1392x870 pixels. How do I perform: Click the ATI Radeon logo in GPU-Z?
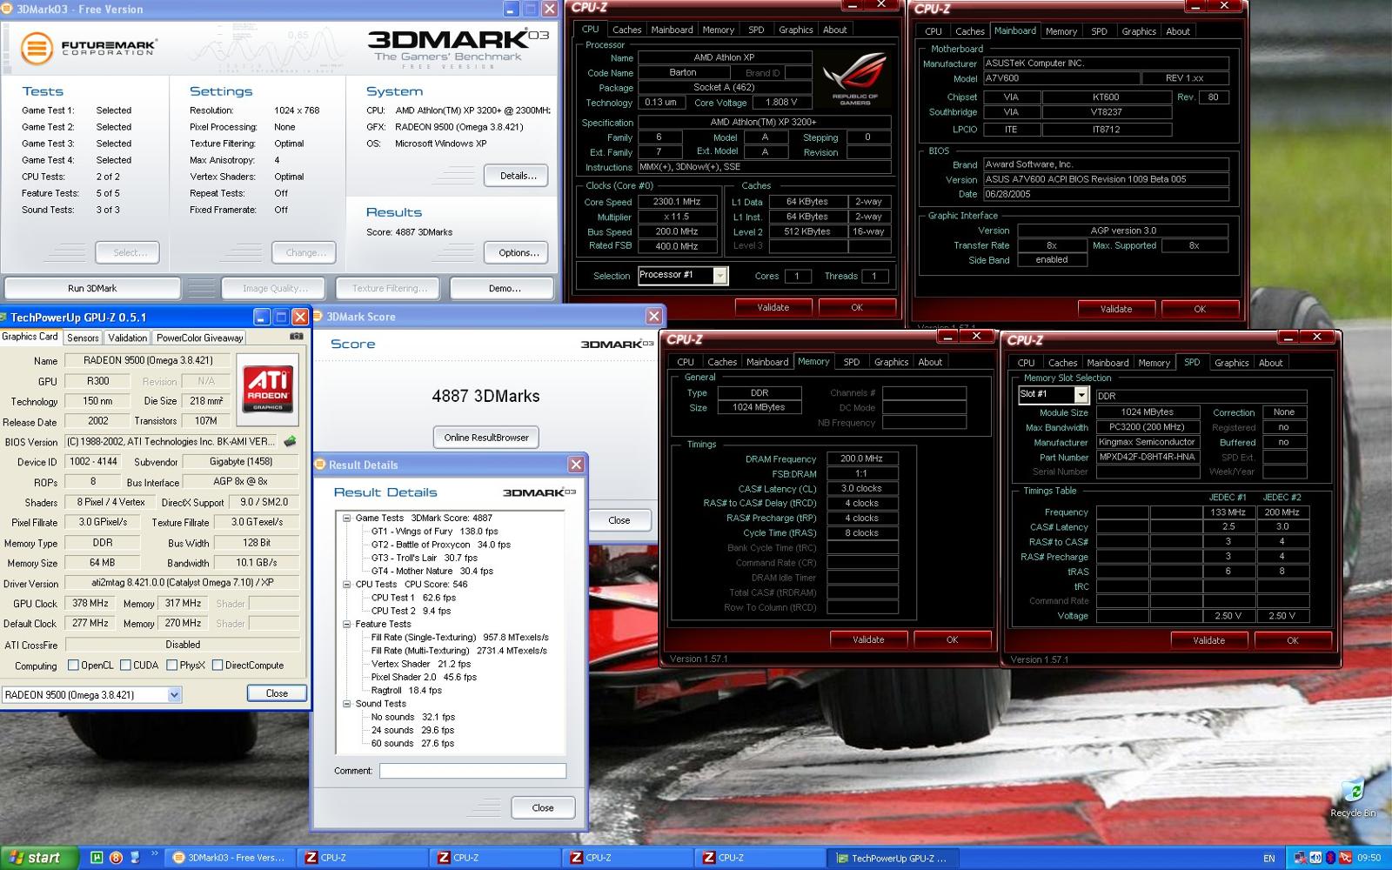point(267,388)
